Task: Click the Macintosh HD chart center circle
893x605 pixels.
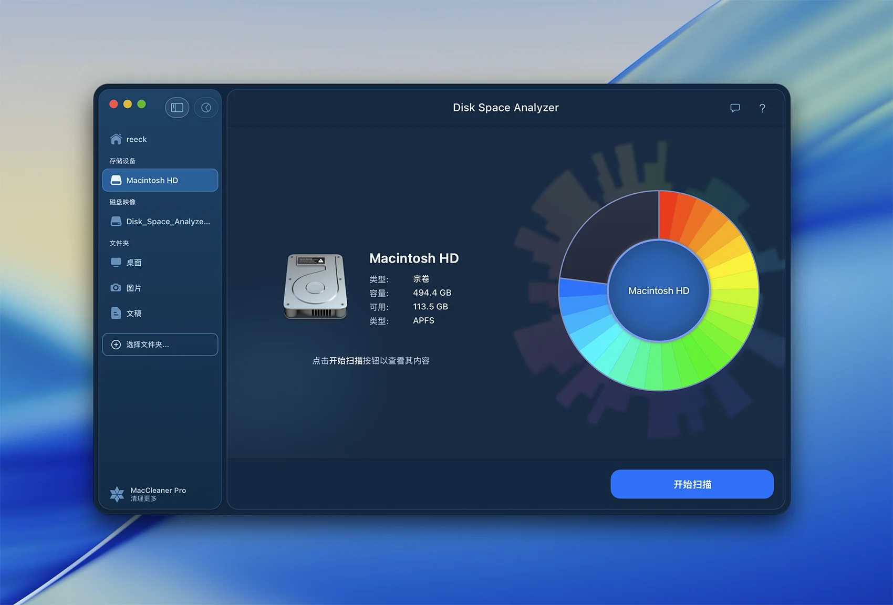Action: [x=659, y=290]
